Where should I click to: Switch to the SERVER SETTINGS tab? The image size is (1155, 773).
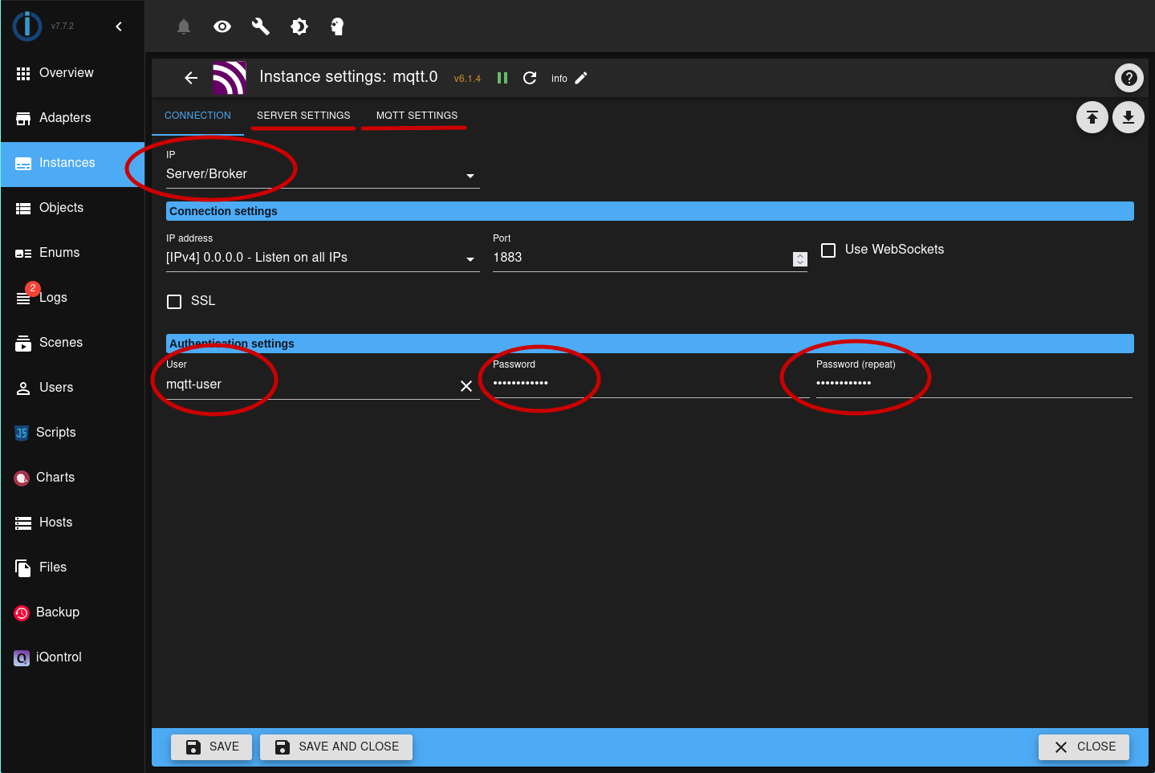tap(303, 115)
